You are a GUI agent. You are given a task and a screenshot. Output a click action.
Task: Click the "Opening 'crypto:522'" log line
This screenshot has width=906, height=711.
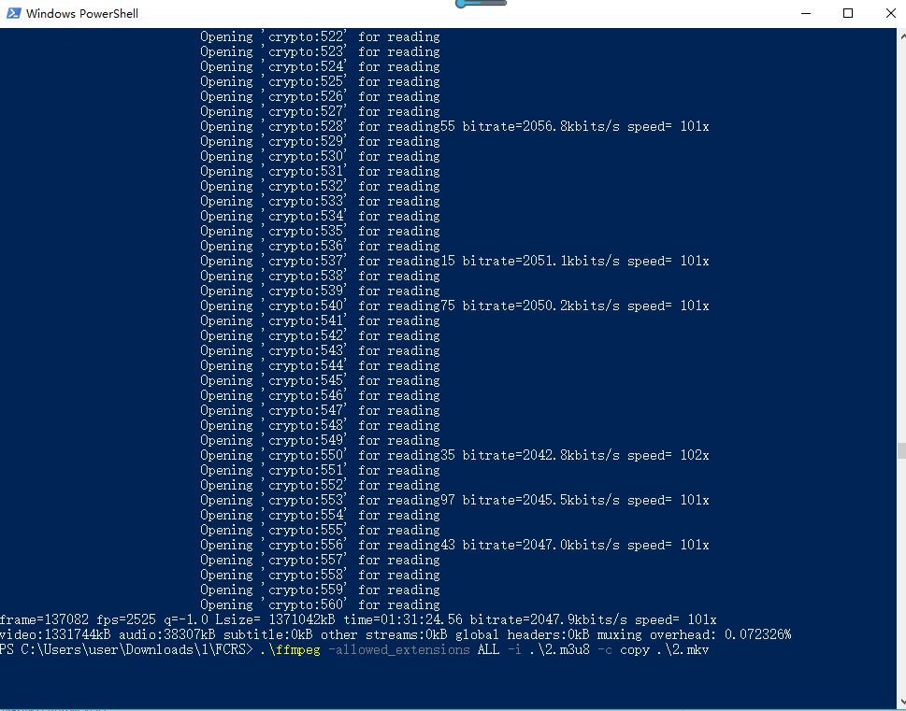tap(319, 36)
